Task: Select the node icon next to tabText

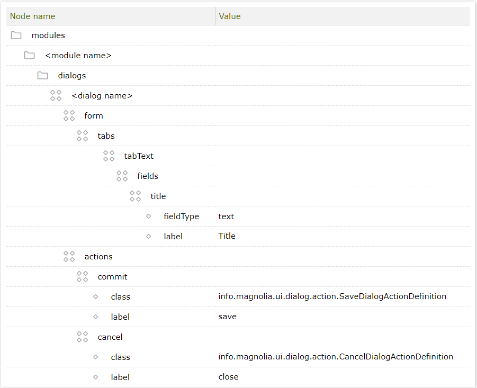Action: [109, 156]
